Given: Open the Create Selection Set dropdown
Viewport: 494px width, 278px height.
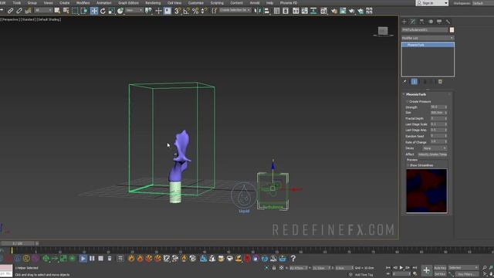Looking at the screenshot, I should pos(235,10).
